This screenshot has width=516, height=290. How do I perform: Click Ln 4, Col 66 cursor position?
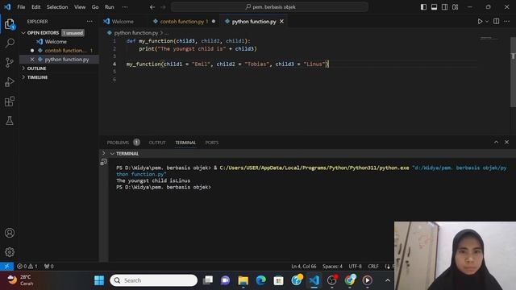coord(303,267)
